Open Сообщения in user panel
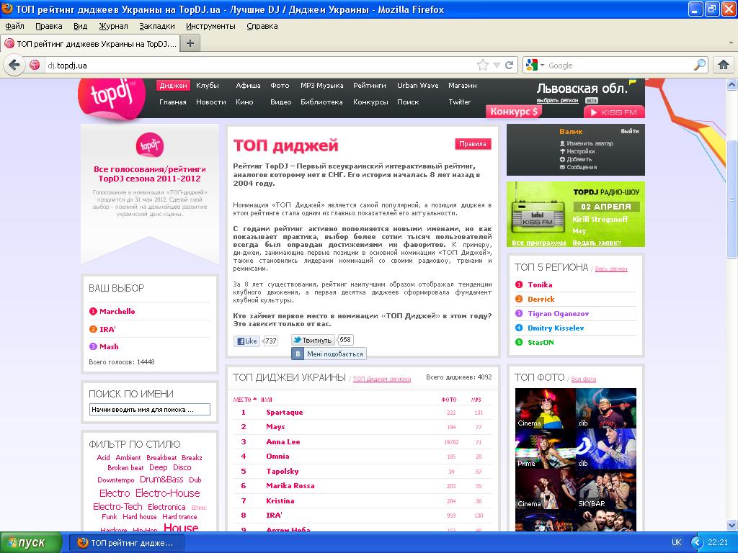Image resolution: width=738 pixels, height=553 pixels. [x=582, y=167]
